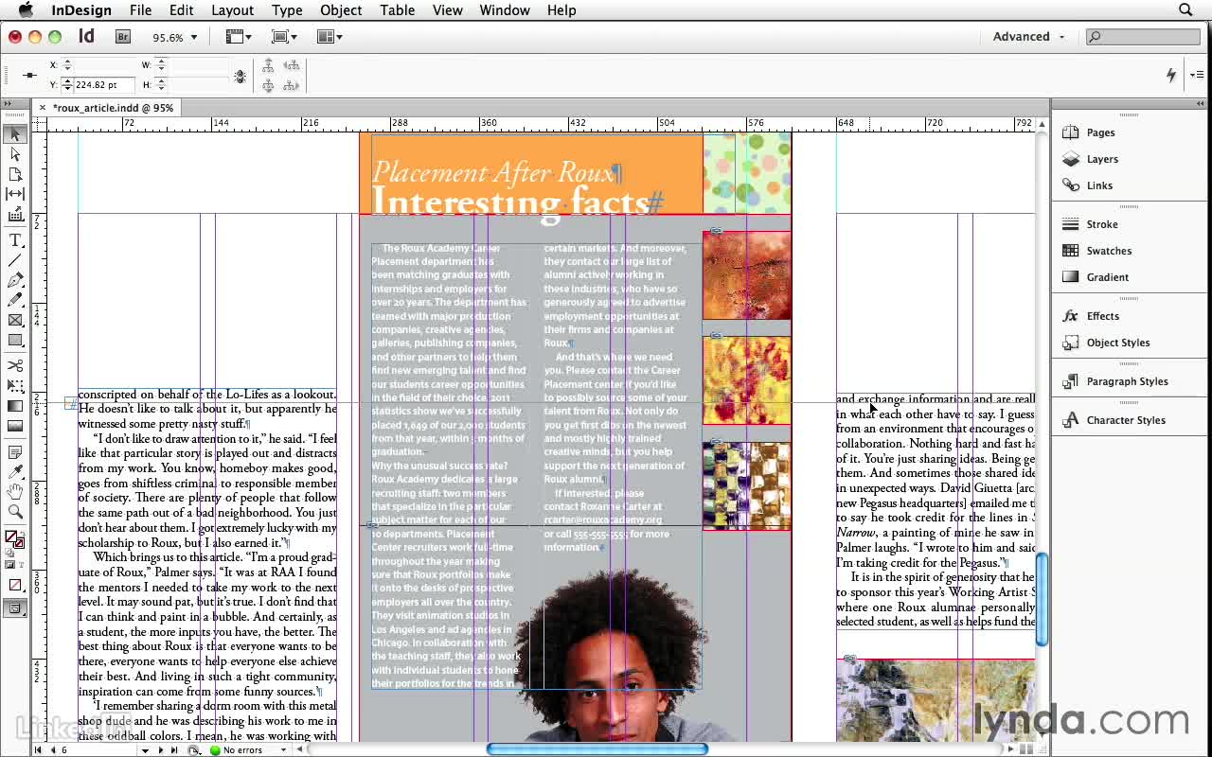
Task: Choose the Gradient Feather tool
Action: (15, 426)
